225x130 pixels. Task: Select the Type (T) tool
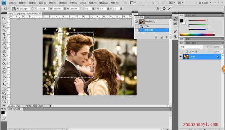coord(4,80)
